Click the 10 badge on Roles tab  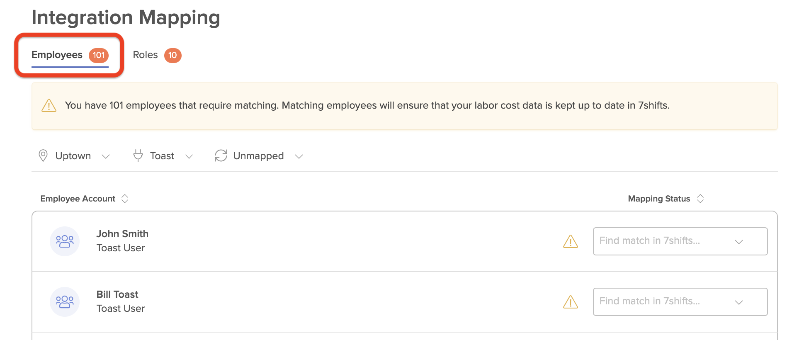172,55
